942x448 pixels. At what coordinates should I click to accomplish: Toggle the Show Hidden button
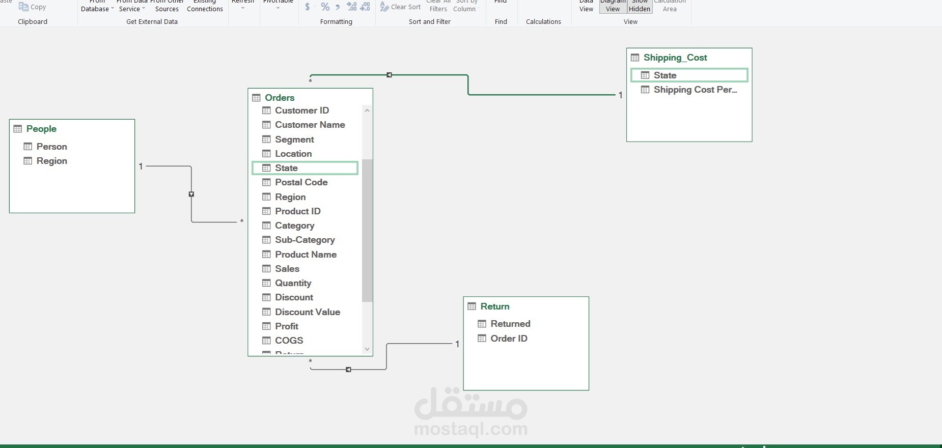click(640, 6)
